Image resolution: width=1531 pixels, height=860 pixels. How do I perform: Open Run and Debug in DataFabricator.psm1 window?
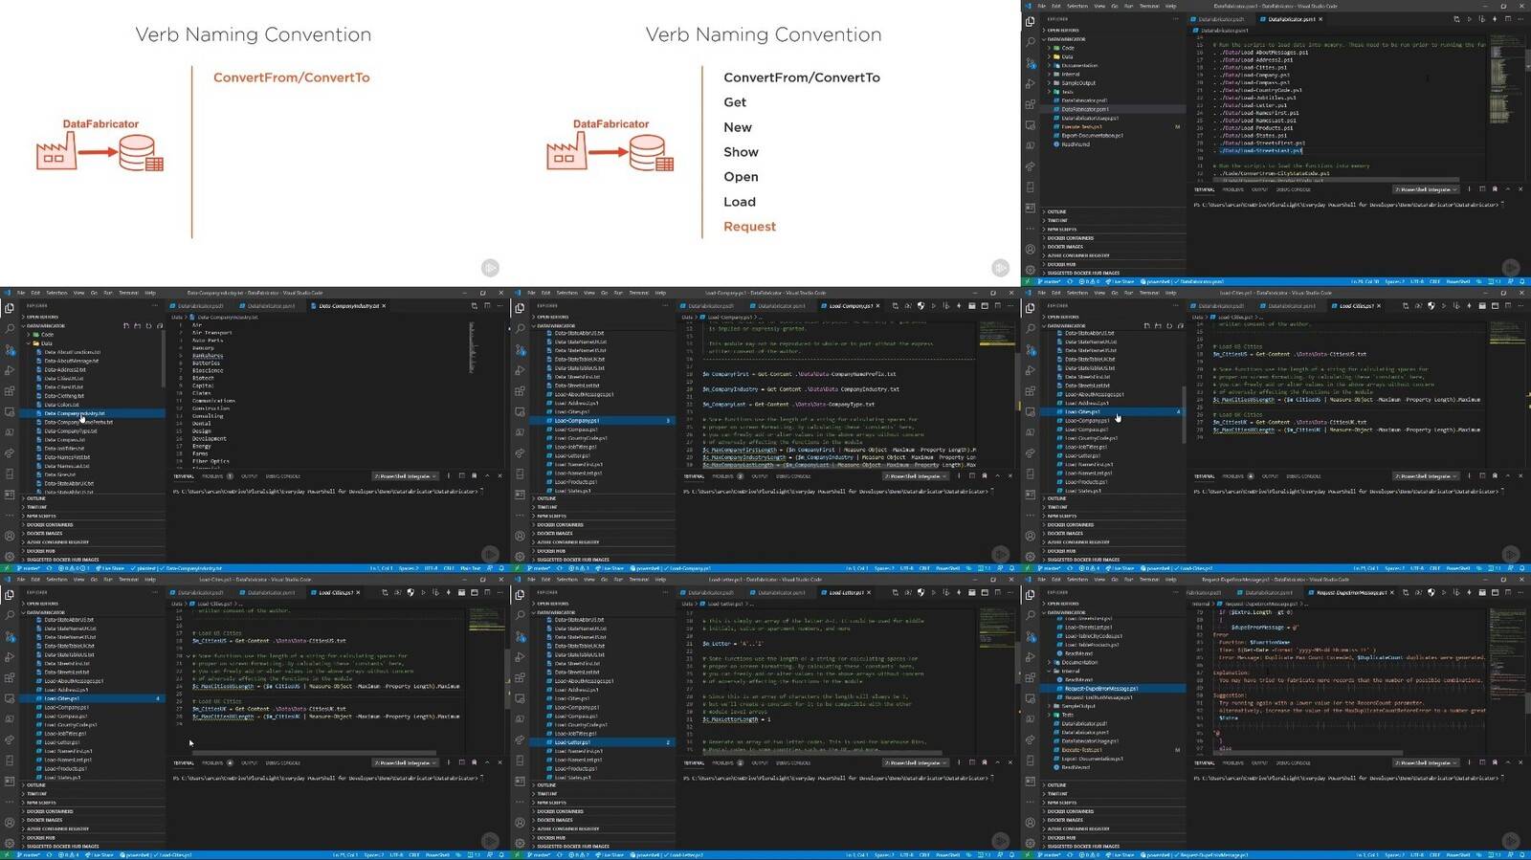(x=1031, y=83)
